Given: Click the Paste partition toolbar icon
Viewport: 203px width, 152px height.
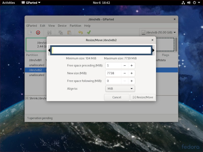Looking at the screenshot, I should point(69,32).
